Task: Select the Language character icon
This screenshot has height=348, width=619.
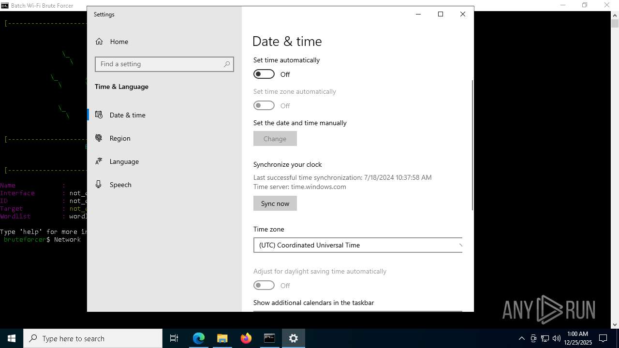Action: pyautogui.click(x=99, y=161)
